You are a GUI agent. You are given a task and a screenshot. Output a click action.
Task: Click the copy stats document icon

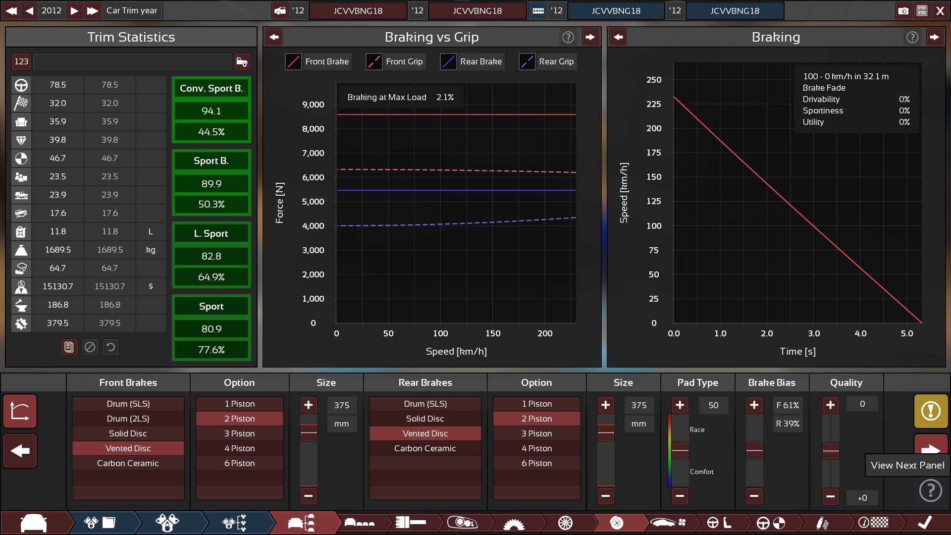click(x=69, y=347)
